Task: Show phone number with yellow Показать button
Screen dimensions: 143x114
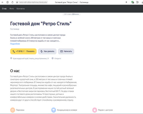Action: pos(23,51)
